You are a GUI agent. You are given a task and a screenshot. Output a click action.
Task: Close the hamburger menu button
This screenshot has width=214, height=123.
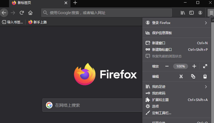coord(211,13)
